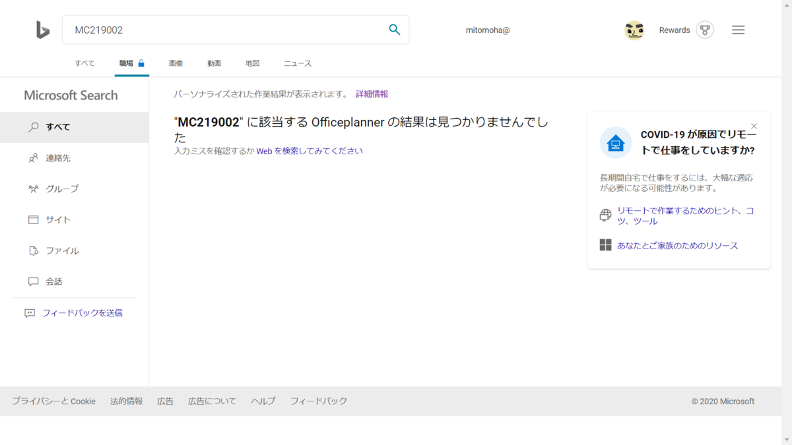Switch to the 地図 tab
Viewport: 792px width, 445px height.
pos(252,63)
